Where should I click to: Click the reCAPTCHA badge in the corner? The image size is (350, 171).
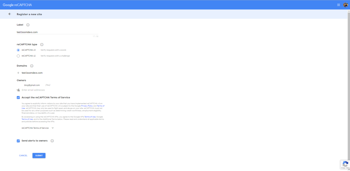345,165
